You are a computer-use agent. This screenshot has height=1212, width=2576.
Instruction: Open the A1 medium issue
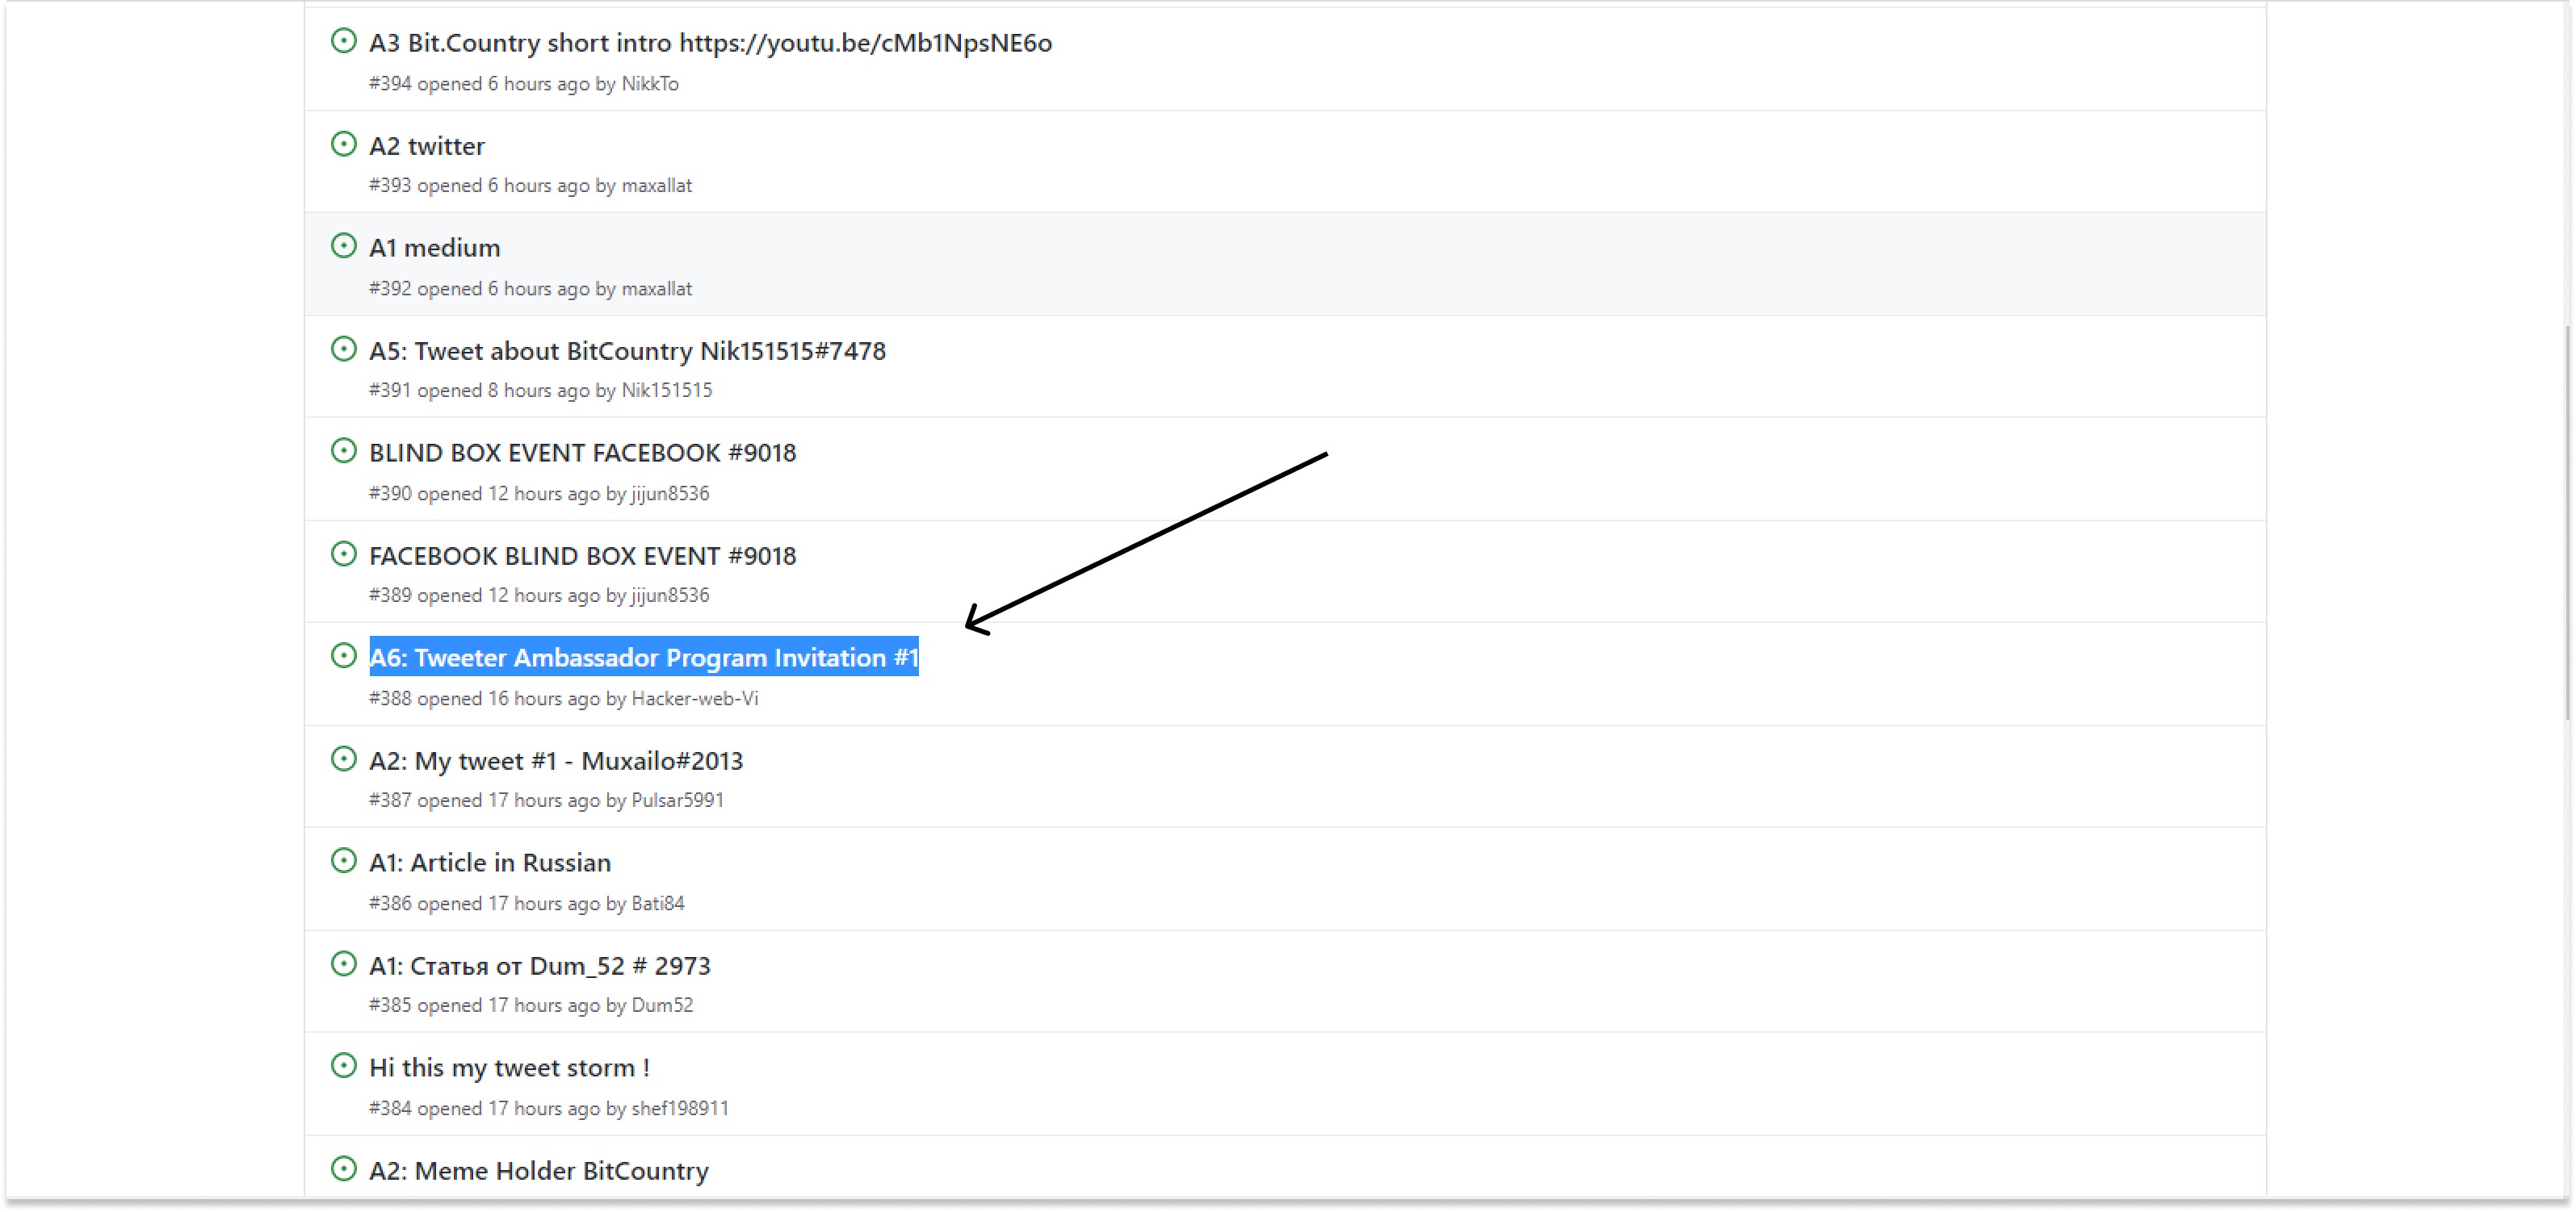coord(434,248)
